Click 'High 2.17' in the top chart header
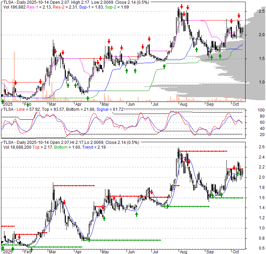Viewport: 266px width, 254px height. tap(80, 2)
